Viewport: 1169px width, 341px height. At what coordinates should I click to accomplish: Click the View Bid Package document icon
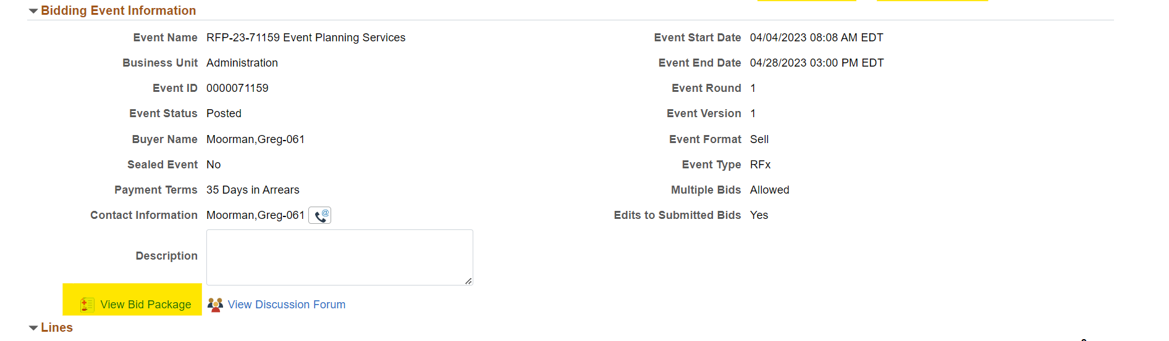[x=87, y=305]
